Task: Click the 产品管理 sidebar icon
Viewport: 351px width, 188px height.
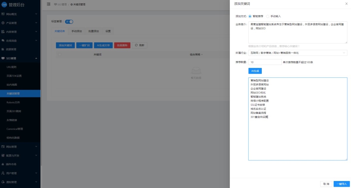Action: pos(3,23)
